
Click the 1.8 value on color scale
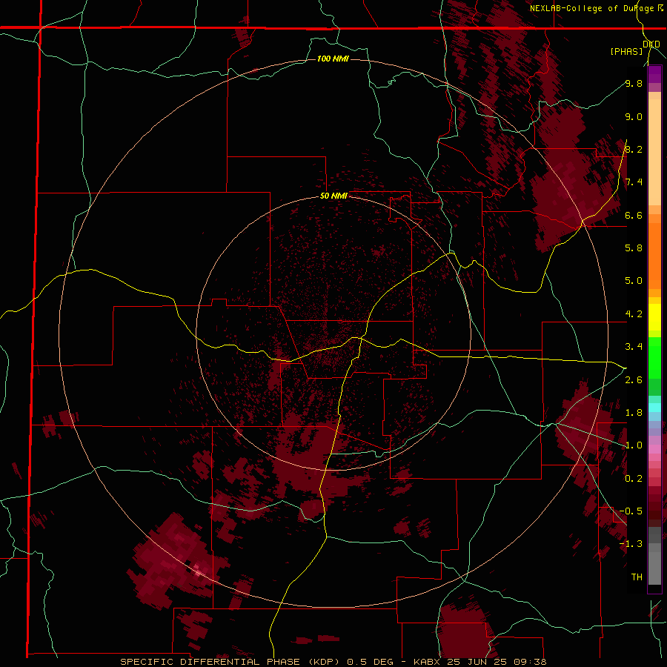tap(634, 413)
